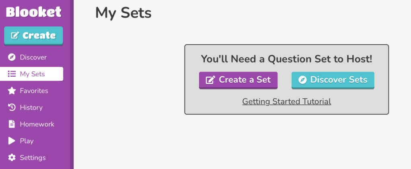Open the Favorites menu label in the sidebar
The image size is (411, 169).
pos(34,91)
